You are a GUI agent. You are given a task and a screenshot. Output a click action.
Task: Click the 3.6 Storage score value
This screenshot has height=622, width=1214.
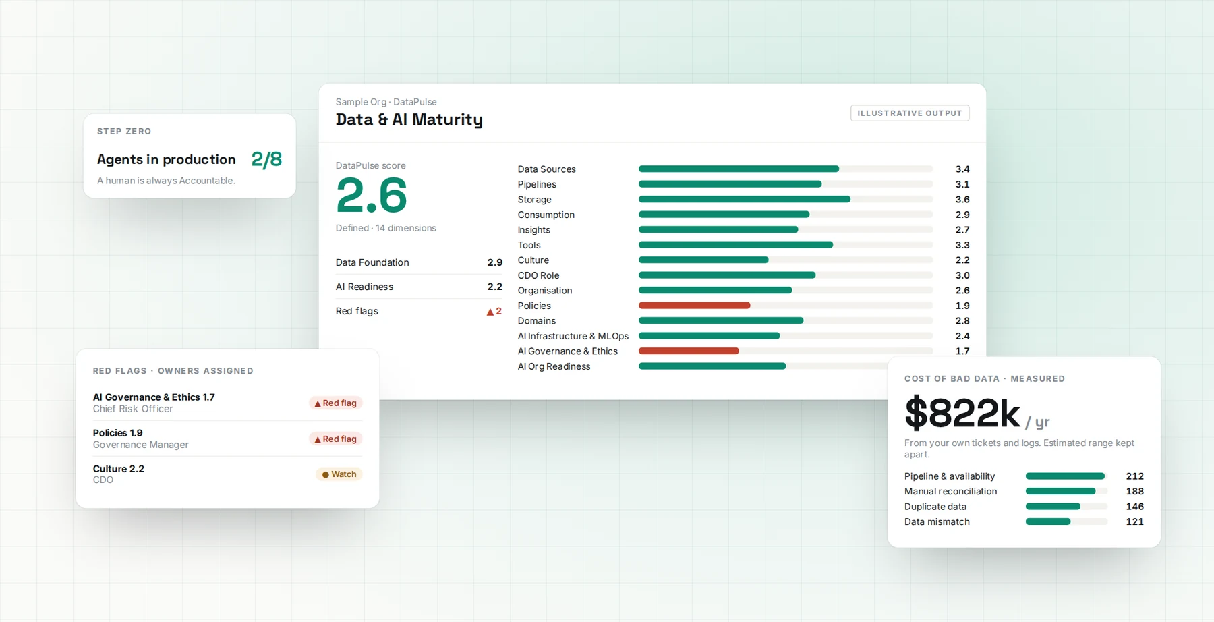click(962, 200)
